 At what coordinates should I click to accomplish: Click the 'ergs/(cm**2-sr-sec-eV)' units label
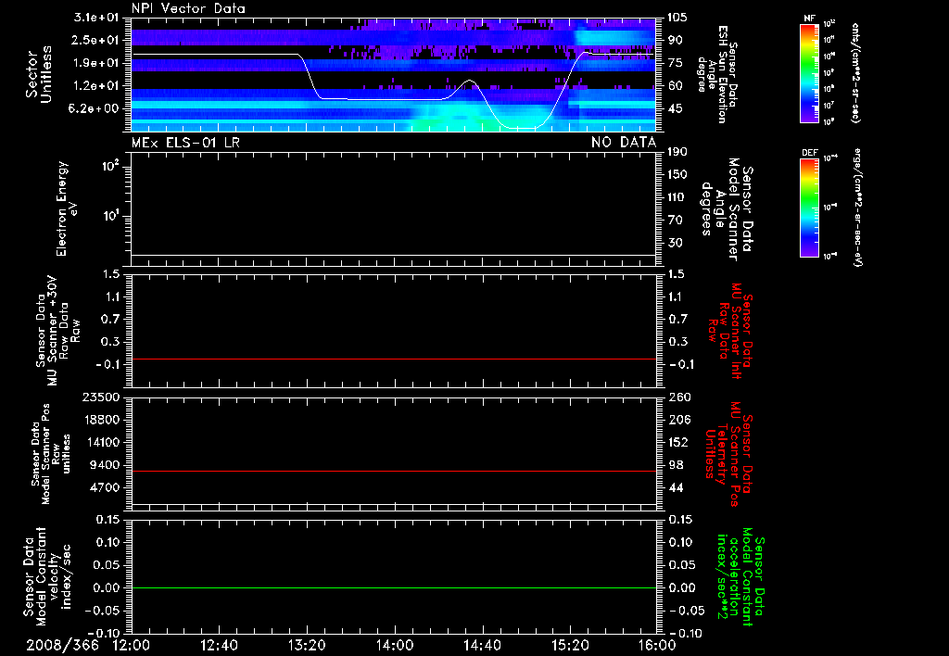[x=858, y=208]
